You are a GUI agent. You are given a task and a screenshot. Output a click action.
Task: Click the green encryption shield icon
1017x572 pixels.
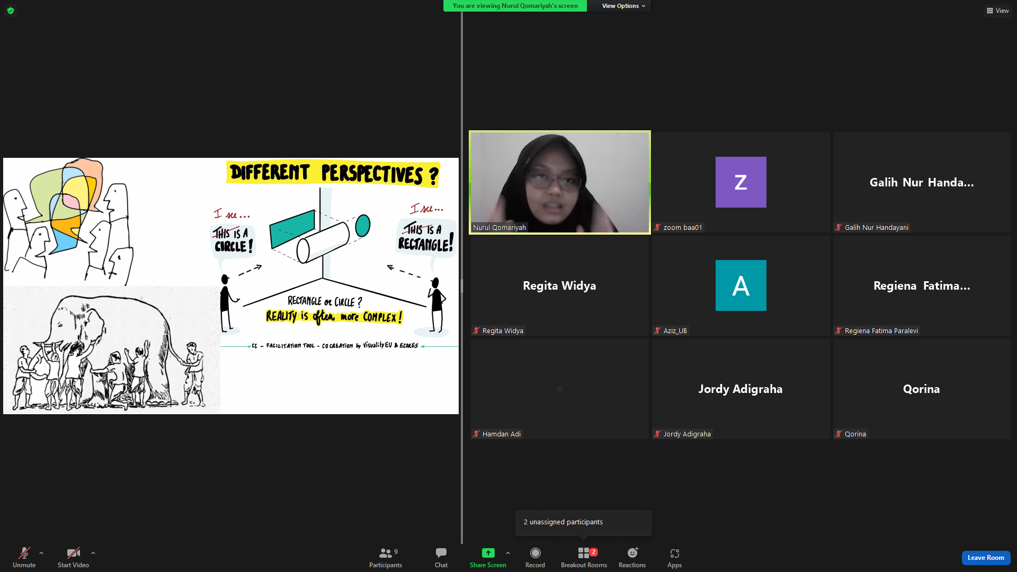point(11,11)
